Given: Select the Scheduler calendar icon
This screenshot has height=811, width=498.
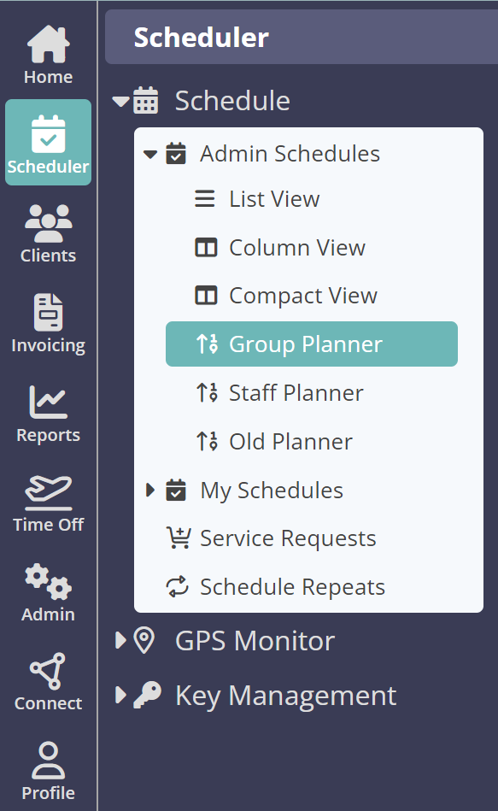Looking at the screenshot, I should [48, 134].
